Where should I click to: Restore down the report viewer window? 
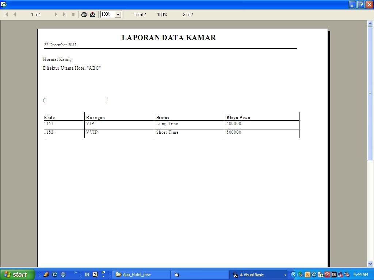tap(361, 4)
